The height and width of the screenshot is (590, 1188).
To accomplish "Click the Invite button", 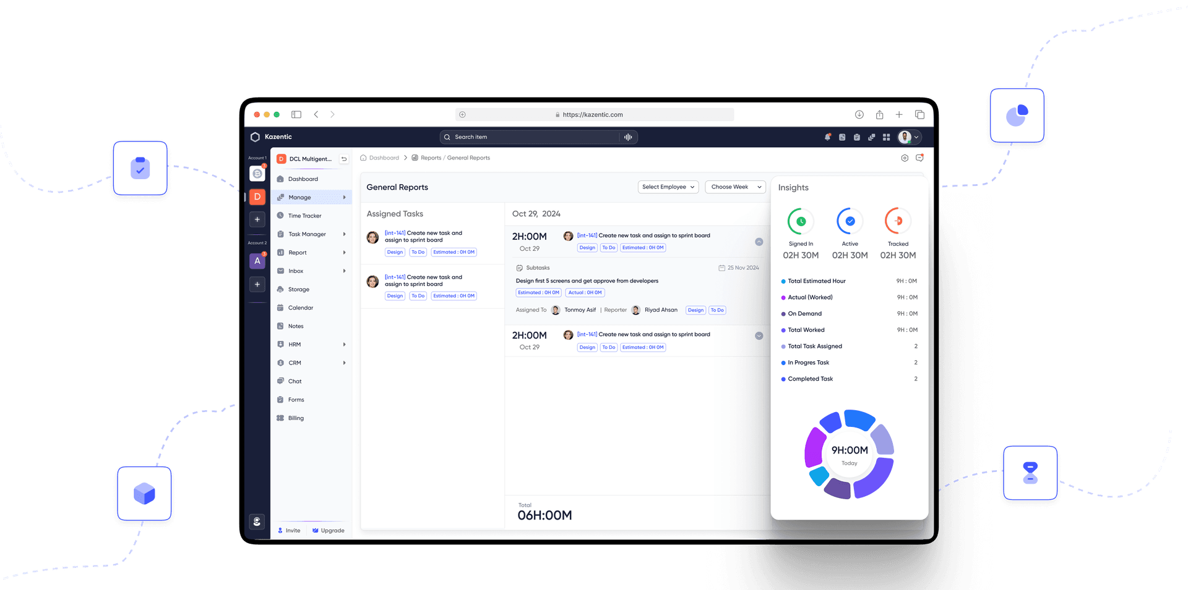I will (x=289, y=531).
